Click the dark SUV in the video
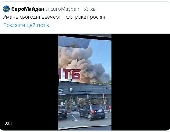Screen dimensions: 170x132 [92, 112]
